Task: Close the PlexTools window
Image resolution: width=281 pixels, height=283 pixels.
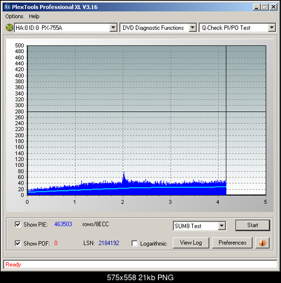Action: (273, 7)
